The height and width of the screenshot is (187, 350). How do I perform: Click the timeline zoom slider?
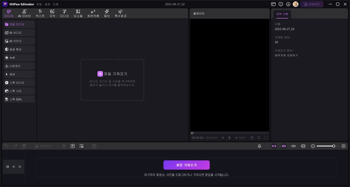tap(328, 146)
